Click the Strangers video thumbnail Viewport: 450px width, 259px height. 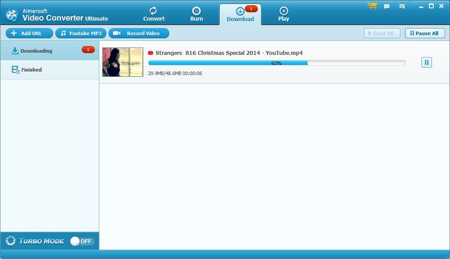pos(123,62)
